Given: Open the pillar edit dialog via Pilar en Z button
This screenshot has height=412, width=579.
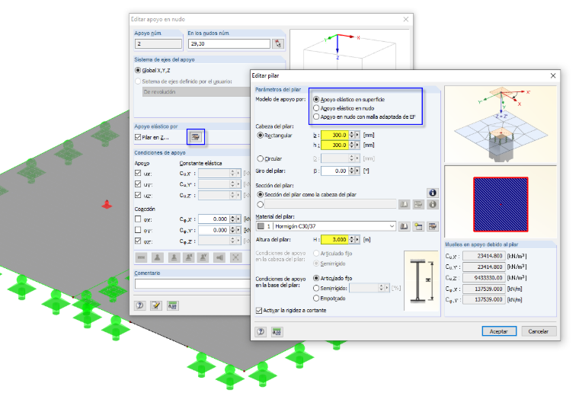Looking at the screenshot, I should point(195,137).
